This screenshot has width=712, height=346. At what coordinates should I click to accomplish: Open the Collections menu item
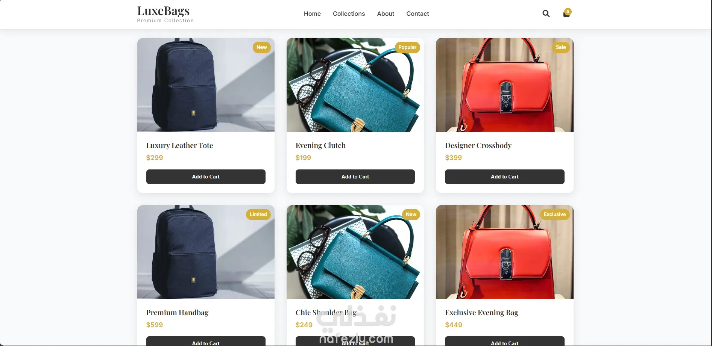pos(349,14)
